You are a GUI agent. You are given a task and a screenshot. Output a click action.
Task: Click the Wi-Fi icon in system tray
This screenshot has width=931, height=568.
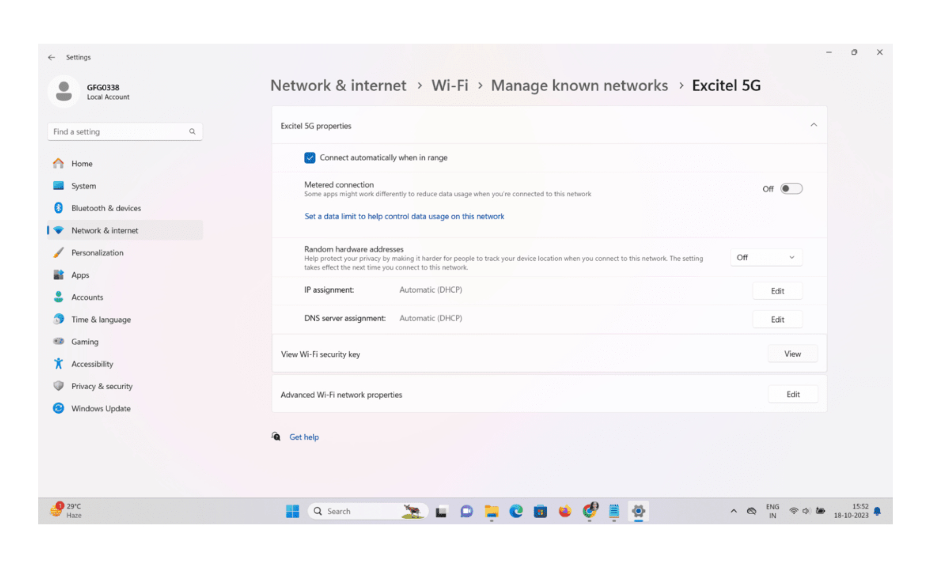pos(793,511)
